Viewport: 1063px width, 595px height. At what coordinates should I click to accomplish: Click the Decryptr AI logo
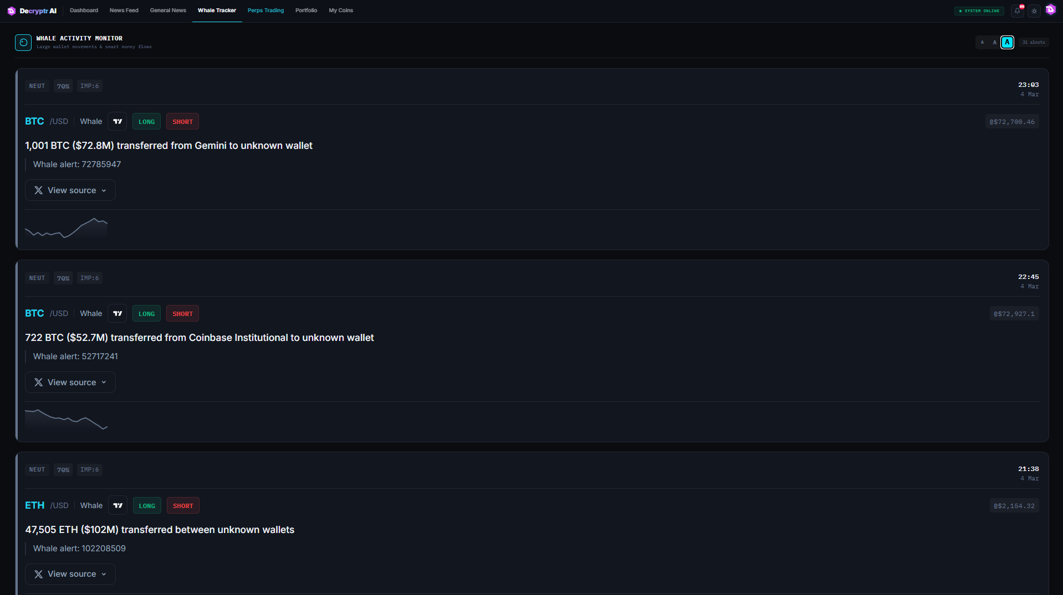[32, 11]
